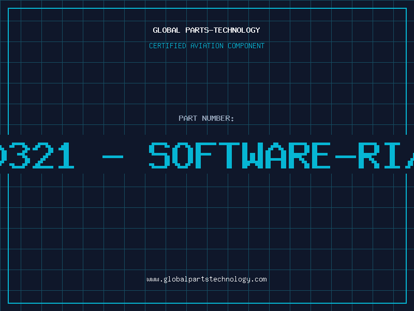This screenshot has width=414, height=311.
Task: Open the www.globalpartstechnology.com website link
Action: coord(206,279)
